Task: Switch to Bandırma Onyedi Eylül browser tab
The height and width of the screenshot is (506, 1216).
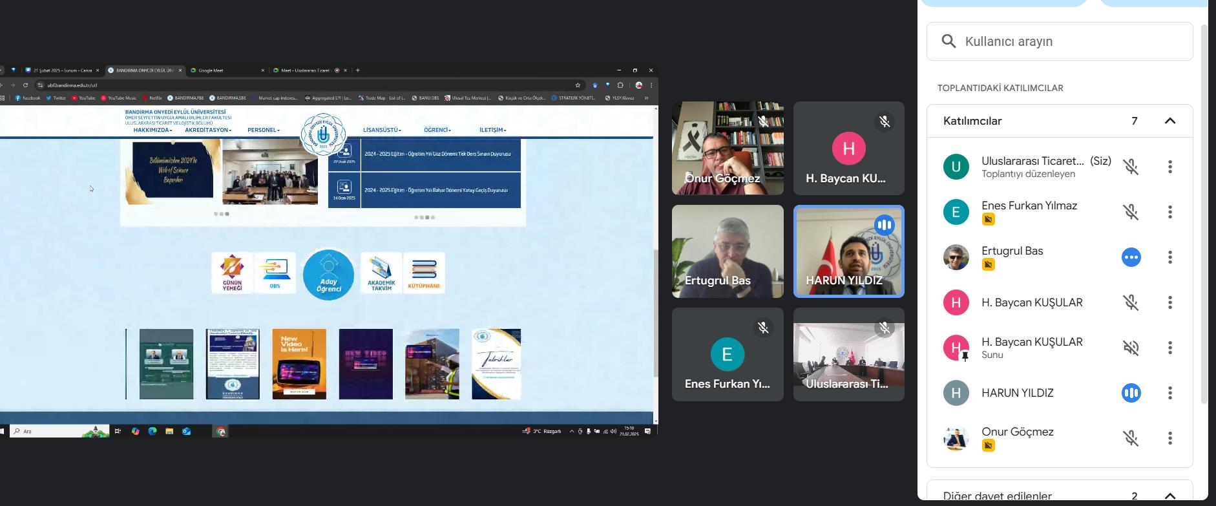Action: pos(145,70)
